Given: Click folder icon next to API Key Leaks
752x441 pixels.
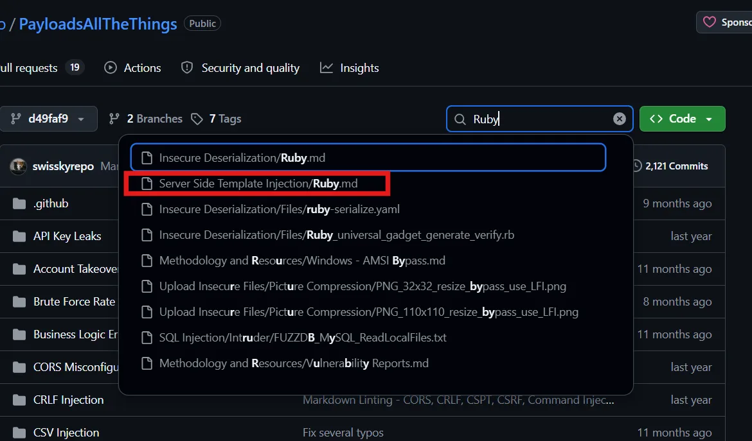Looking at the screenshot, I should point(19,236).
